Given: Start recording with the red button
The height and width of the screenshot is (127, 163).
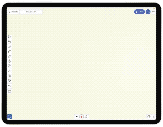Looking at the screenshot, I should click(x=81, y=117).
